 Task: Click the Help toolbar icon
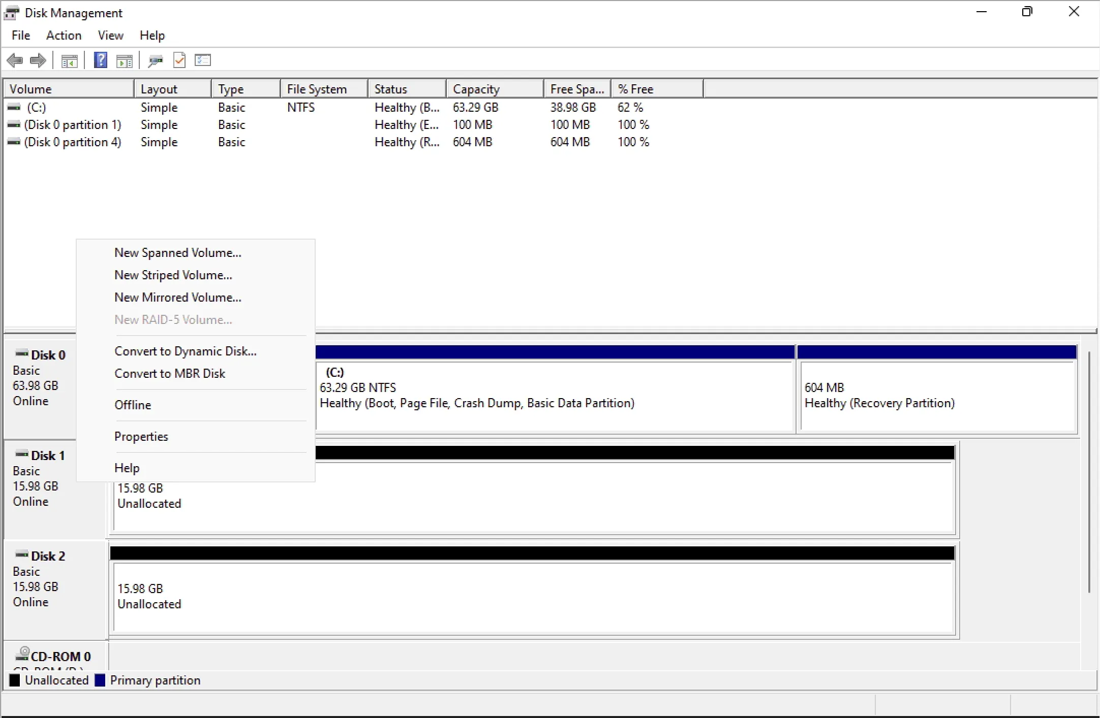point(101,60)
